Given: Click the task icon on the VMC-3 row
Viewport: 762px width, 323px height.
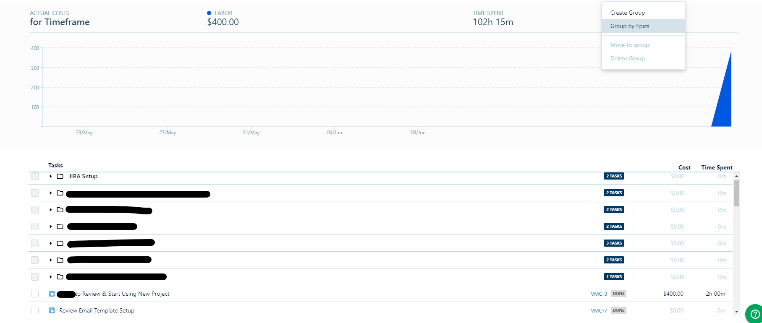Looking at the screenshot, I should 52,294.
